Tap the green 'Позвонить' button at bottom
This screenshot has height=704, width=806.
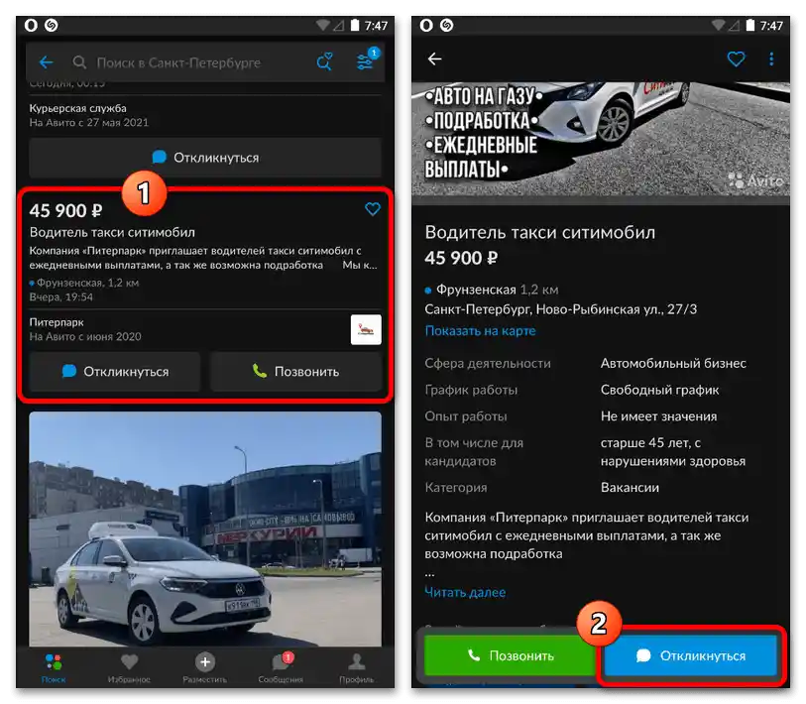511,655
